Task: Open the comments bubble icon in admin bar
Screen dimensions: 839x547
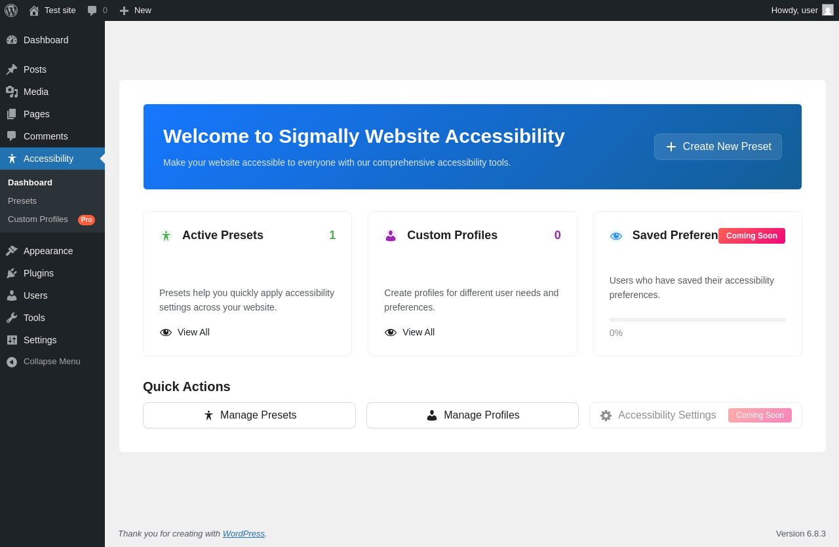Action: pos(92,10)
